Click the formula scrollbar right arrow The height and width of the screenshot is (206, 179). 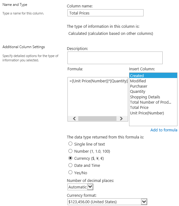click(x=121, y=118)
